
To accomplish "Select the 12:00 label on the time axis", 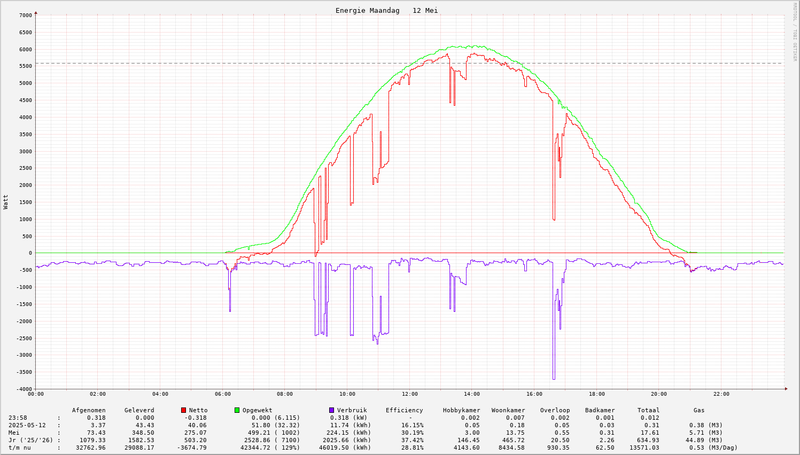I will pos(409,394).
